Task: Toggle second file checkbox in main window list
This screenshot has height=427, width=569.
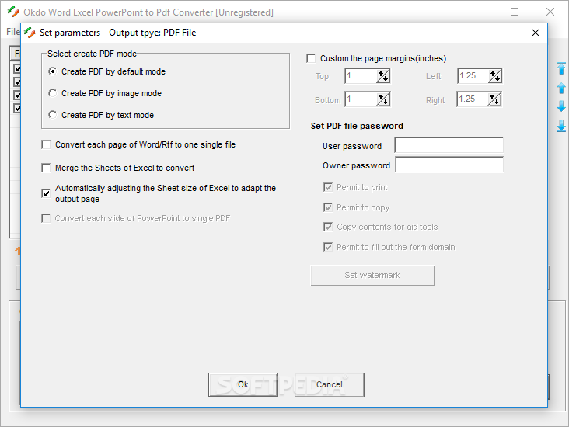Action: [x=17, y=82]
